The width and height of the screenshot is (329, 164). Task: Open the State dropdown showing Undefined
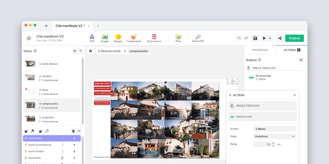(274, 136)
